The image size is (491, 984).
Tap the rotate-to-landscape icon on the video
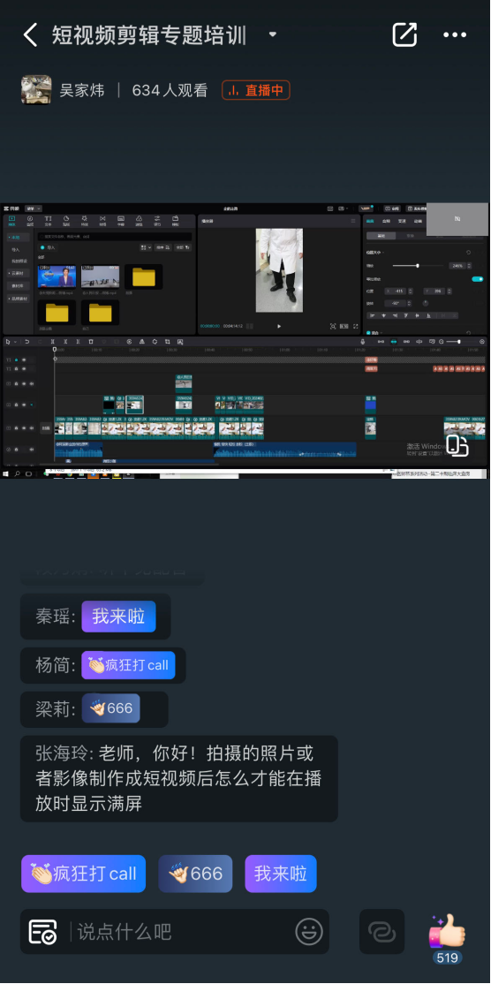point(457,446)
